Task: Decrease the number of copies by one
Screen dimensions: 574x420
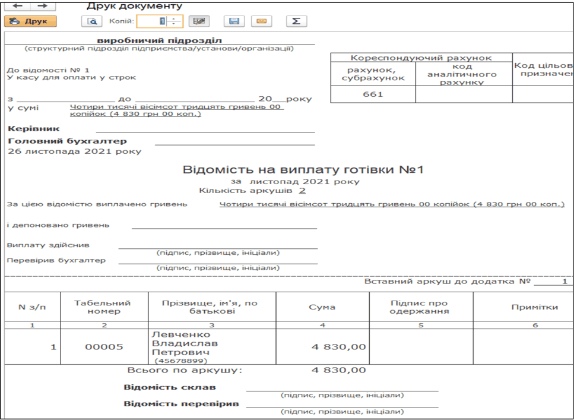Action: (175, 24)
